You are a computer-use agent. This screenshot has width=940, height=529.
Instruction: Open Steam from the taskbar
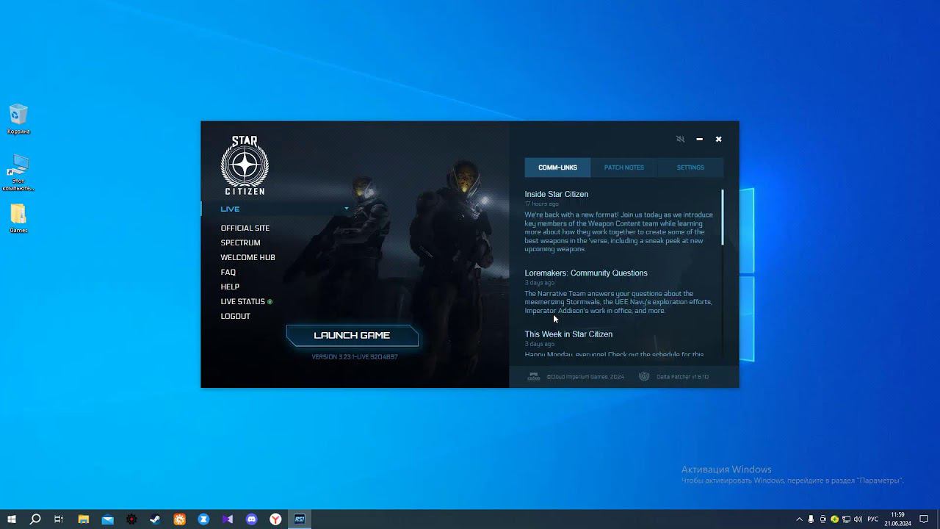156,519
